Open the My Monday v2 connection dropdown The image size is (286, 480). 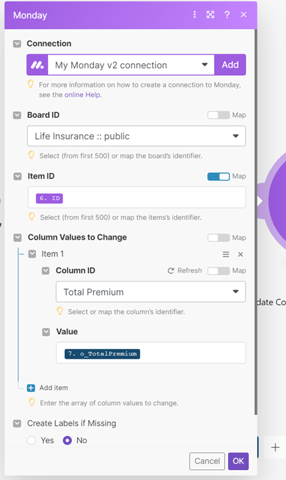point(131,65)
